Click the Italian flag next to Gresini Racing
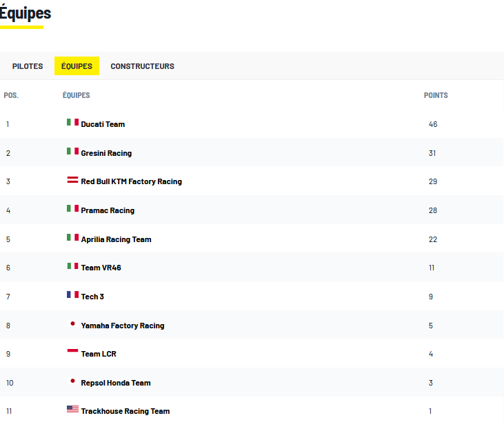Viewport: 504px width, 429px height. pos(72,151)
